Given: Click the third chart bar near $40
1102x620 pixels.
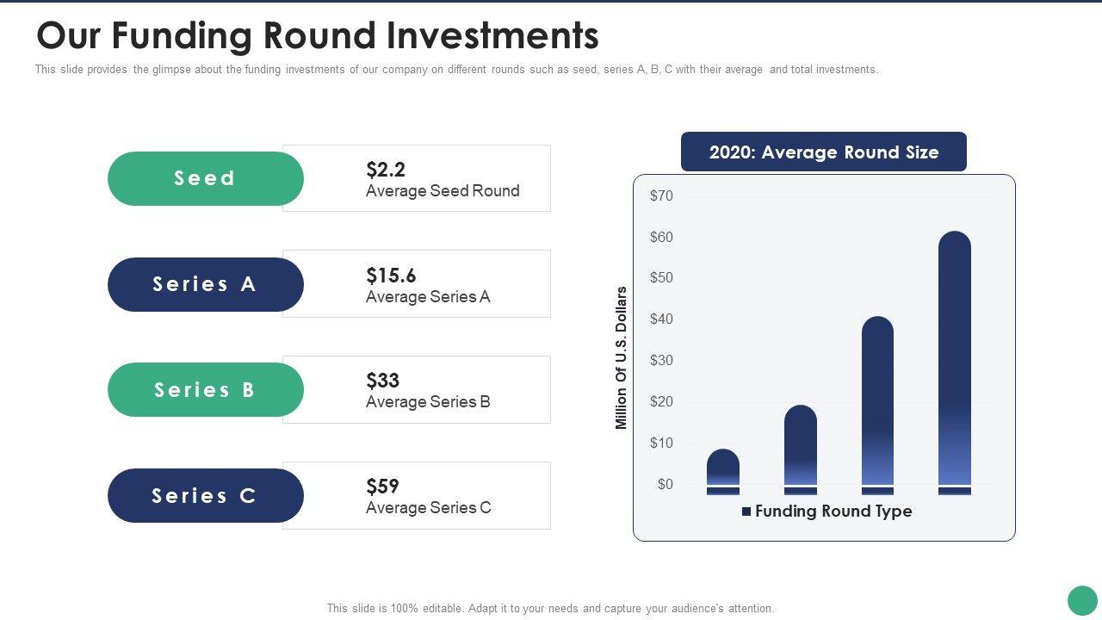Looking at the screenshot, I should pyautogui.click(x=877, y=401).
